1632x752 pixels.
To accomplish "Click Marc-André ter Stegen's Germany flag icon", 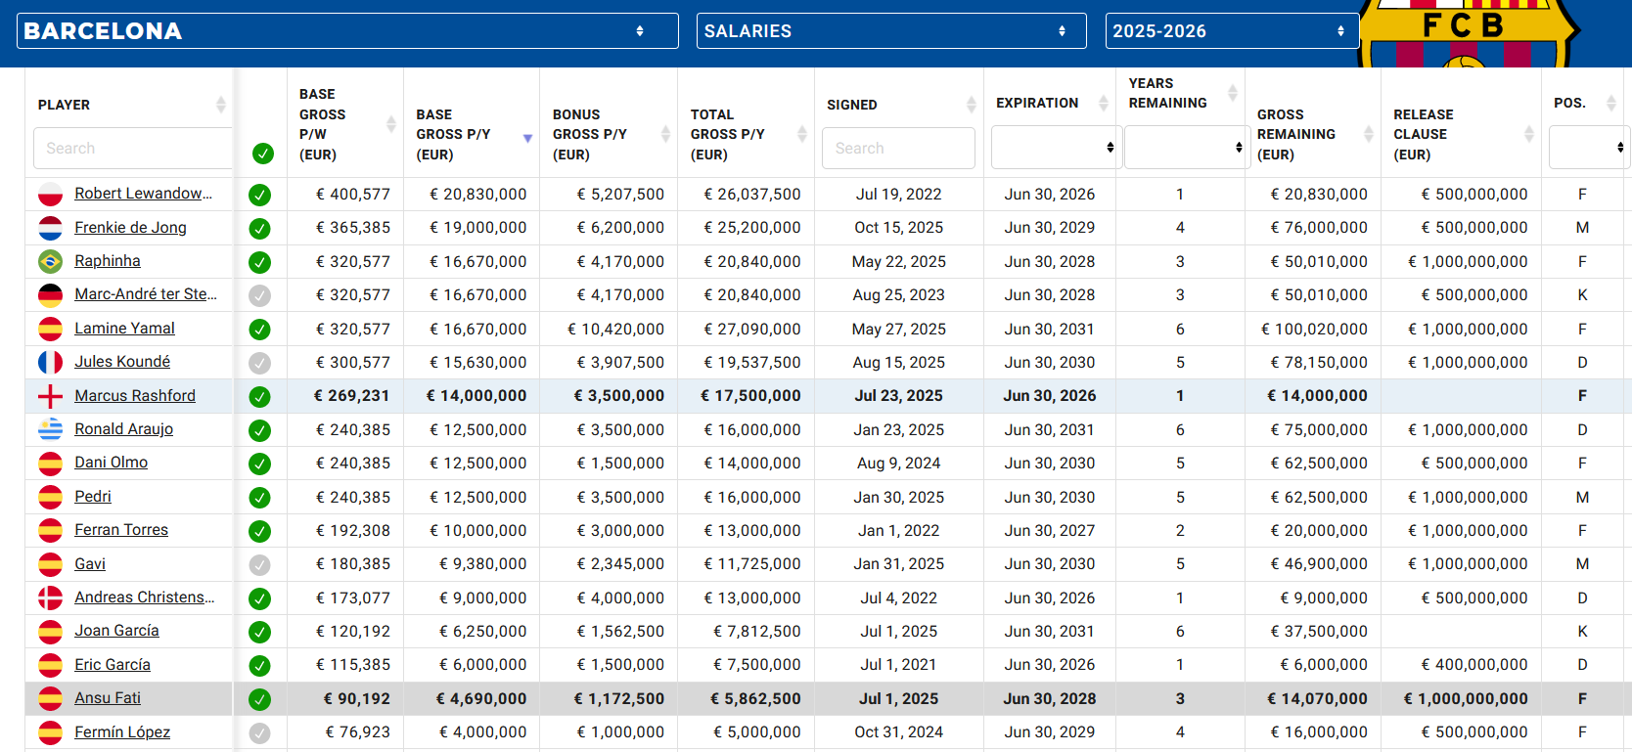I will pos(50,295).
